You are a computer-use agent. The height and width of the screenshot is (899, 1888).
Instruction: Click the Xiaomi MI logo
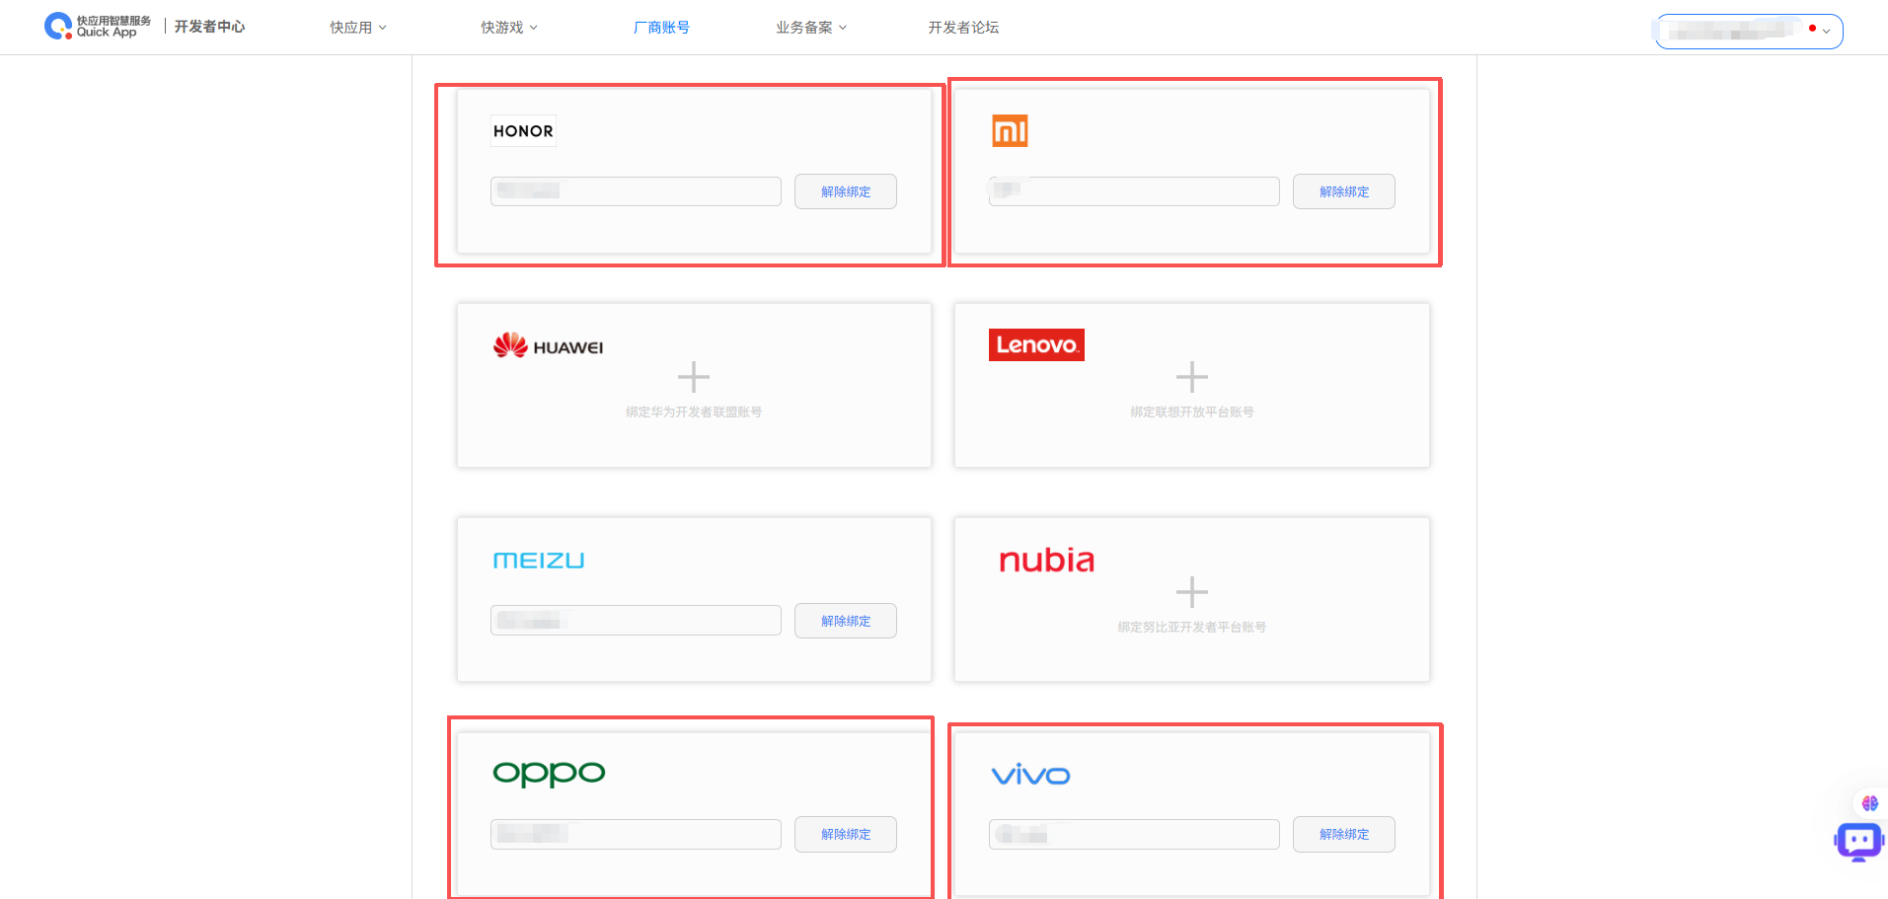(1010, 130)
